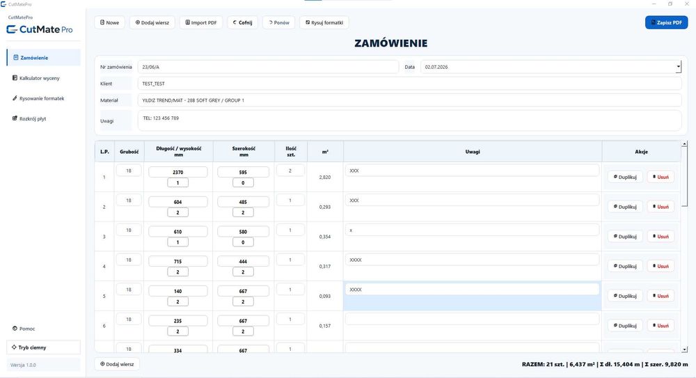Undo with the Cofnij button
The width and height of the screenshot is (696, 378).
click(242, 23)
